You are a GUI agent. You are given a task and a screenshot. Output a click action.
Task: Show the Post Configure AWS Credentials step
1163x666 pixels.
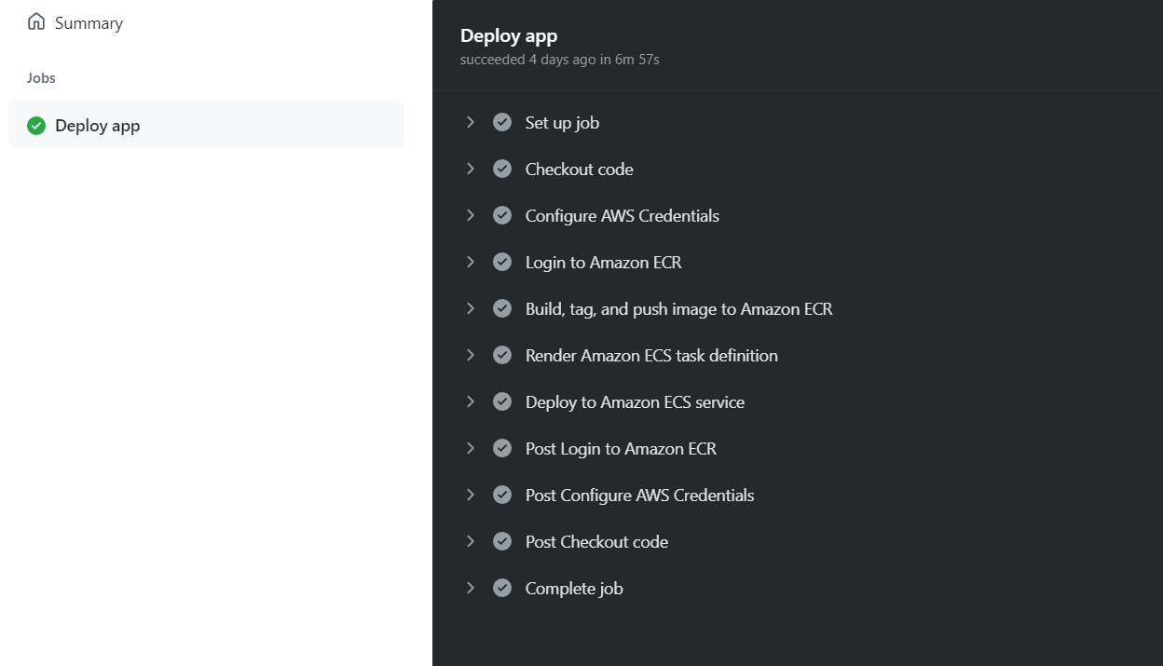639,496
